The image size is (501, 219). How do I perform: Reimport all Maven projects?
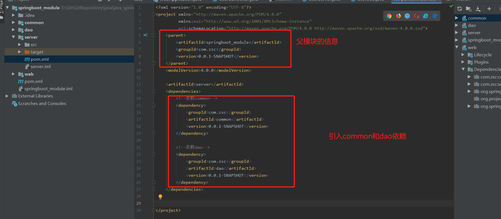460,9
